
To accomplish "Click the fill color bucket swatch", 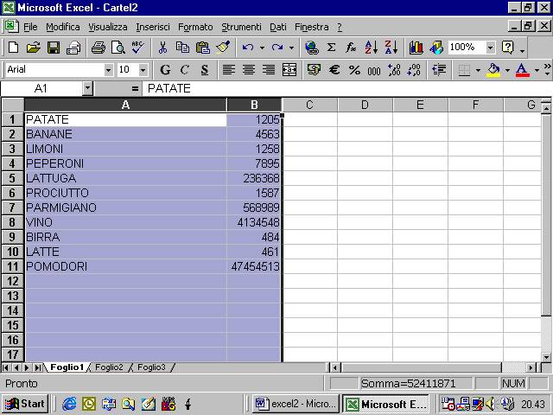I will [493, 70].
